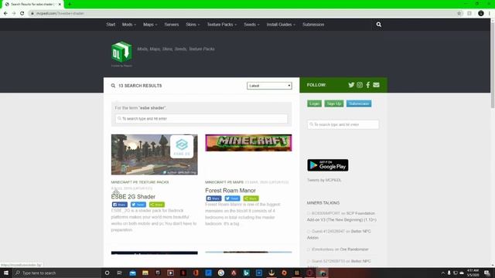Focus the sidebar search field

click(x=343, y=124)
